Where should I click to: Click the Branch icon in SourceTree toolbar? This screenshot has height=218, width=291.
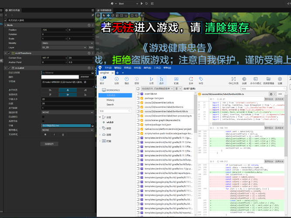(151, 79)
